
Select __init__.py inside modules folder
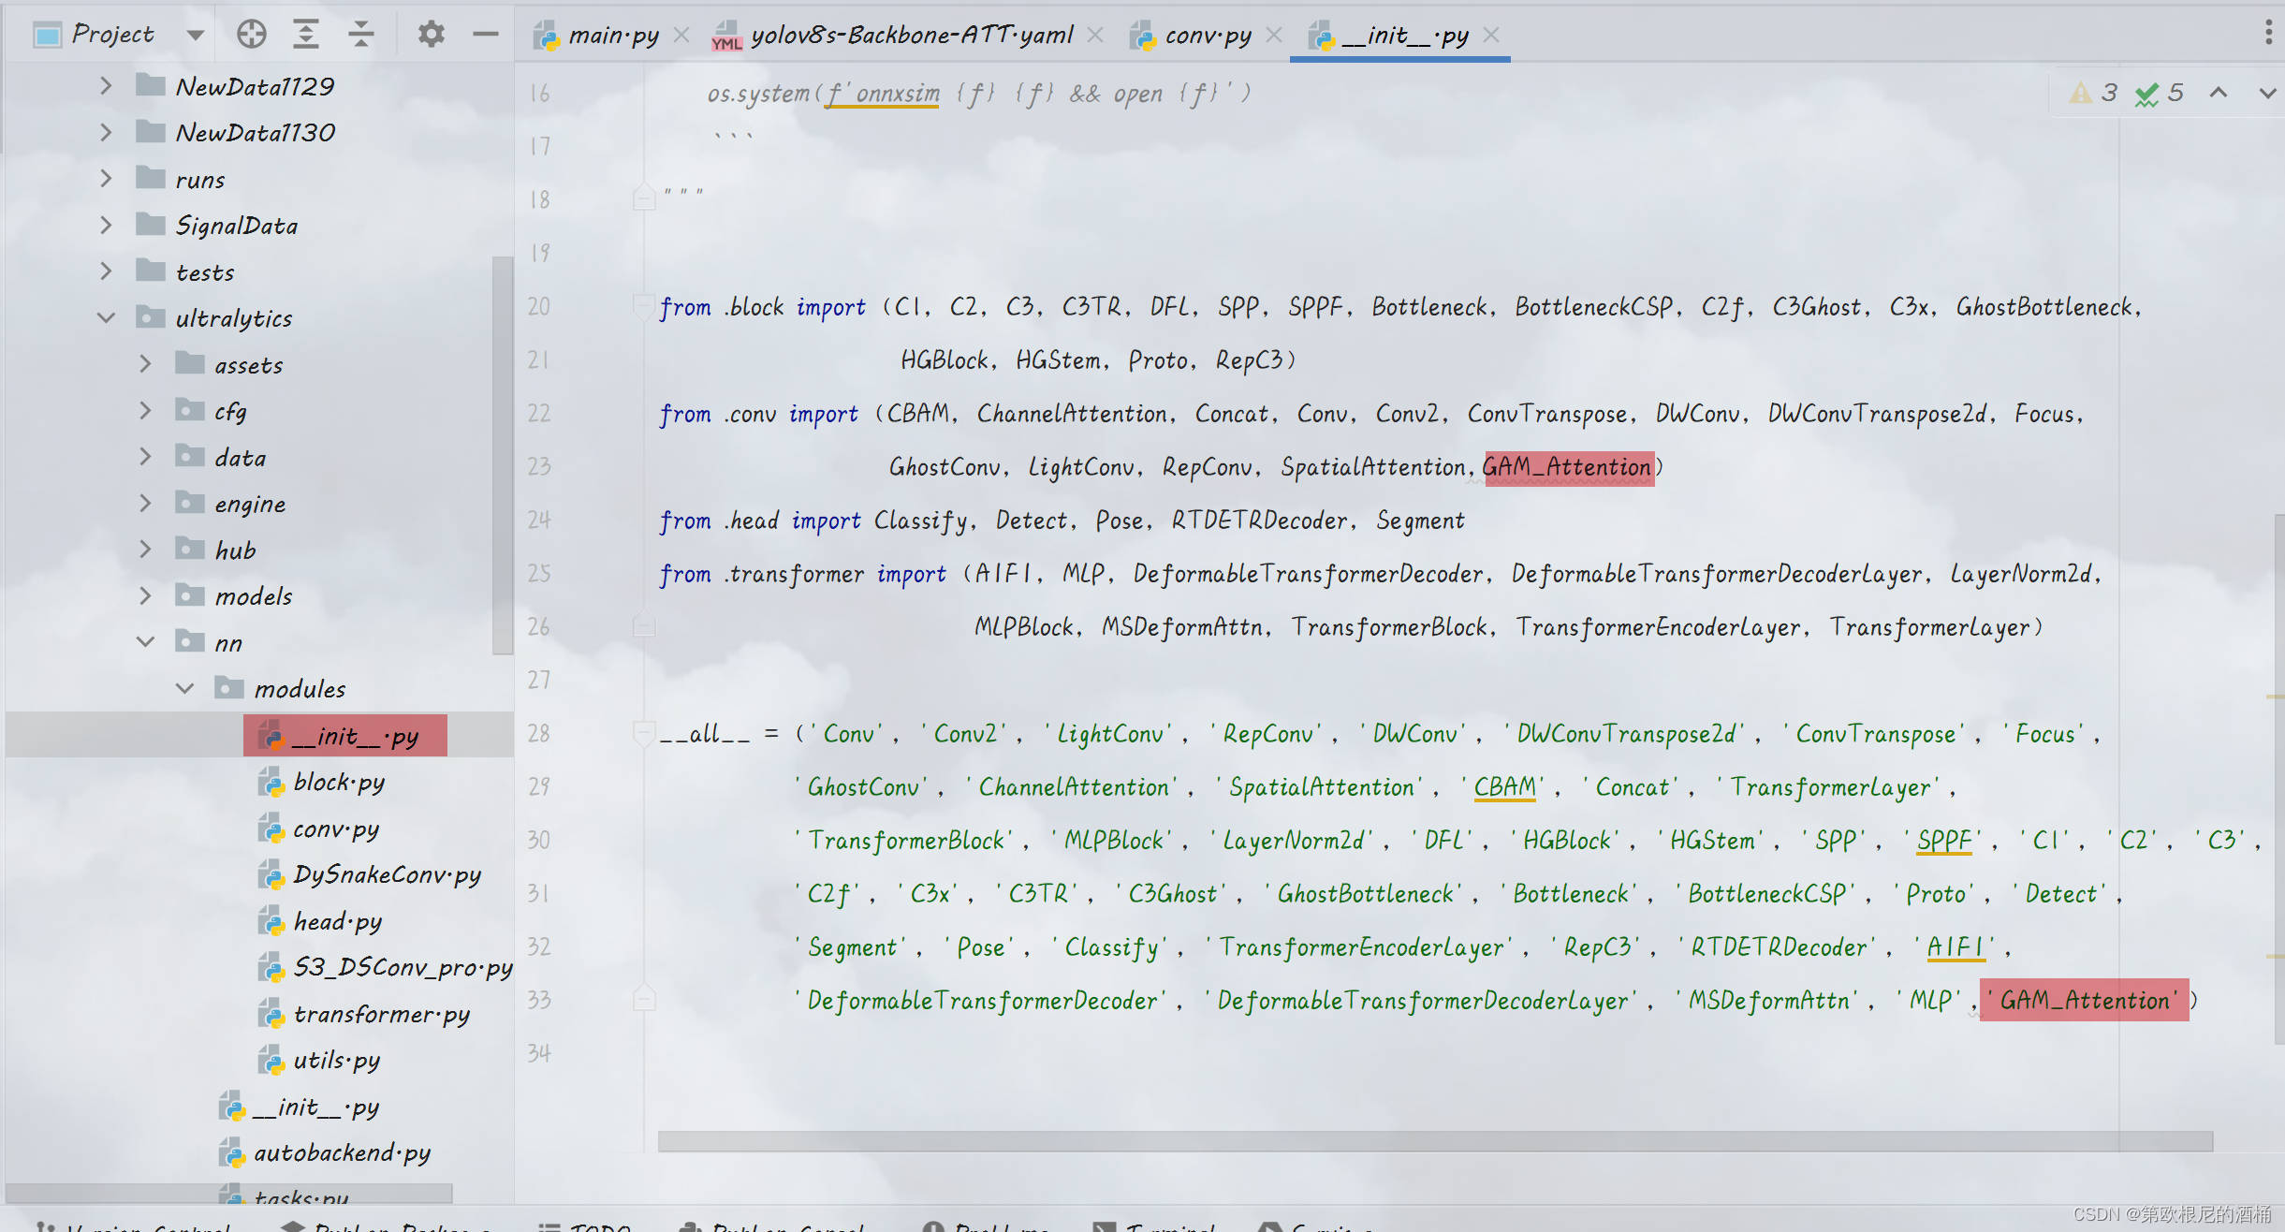(x=345, y=736)
